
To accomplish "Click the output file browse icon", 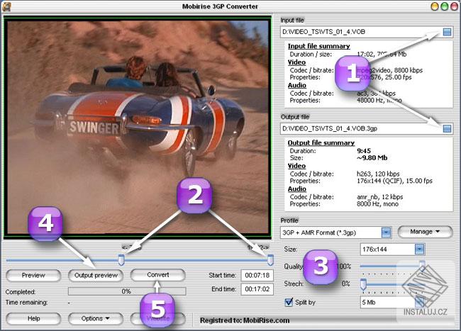I will click(x=447, y=128).
